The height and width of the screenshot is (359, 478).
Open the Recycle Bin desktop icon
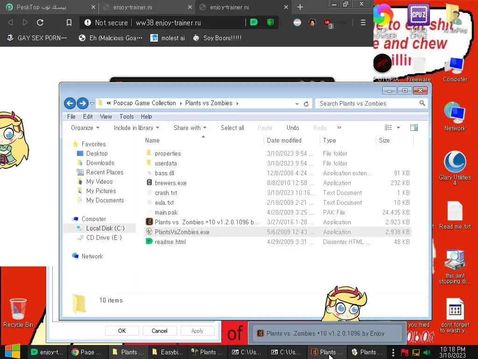(18, 313)
